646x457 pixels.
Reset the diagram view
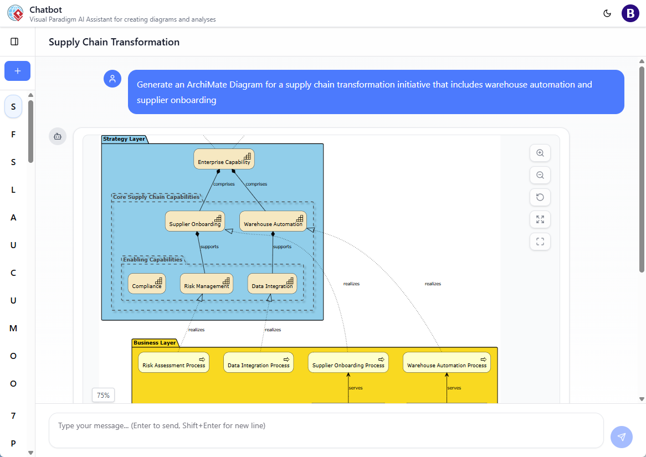pyautogui.click(x=540, y=197)
